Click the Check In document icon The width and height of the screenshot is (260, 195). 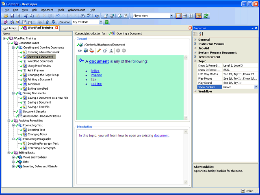106,16
